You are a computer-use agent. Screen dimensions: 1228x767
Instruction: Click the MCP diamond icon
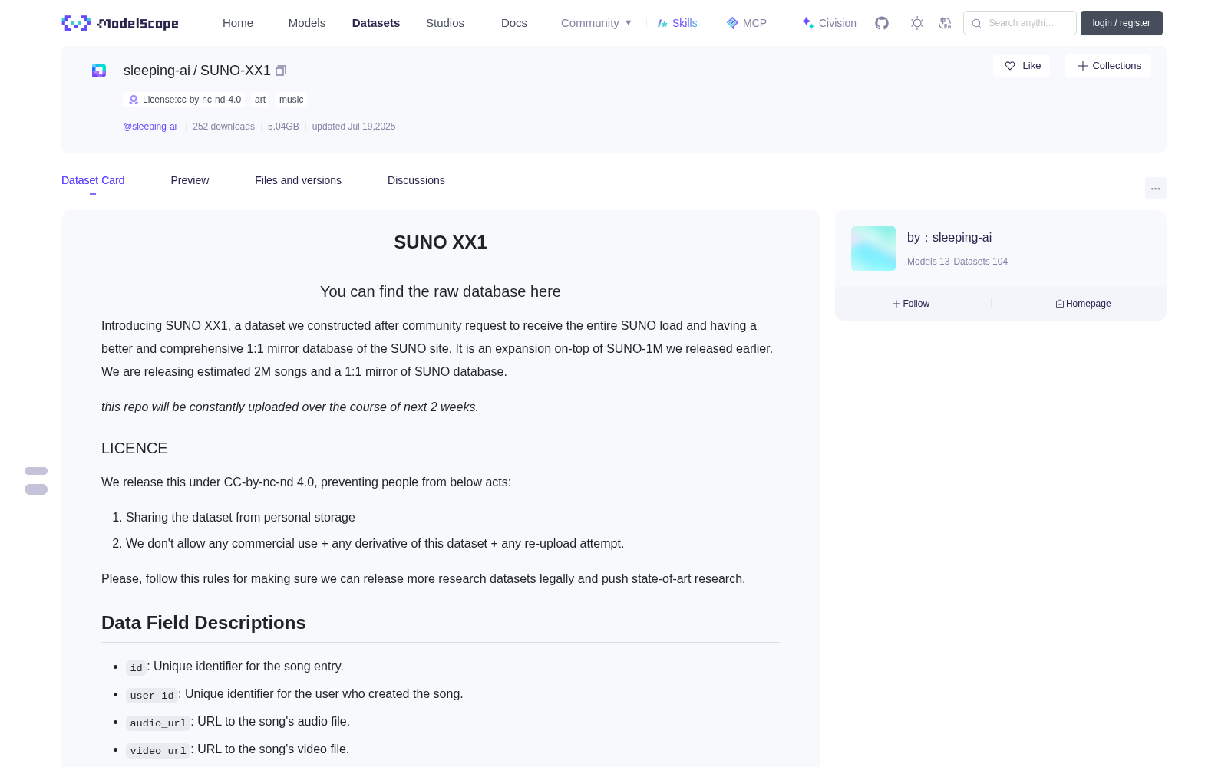[732, 23]
